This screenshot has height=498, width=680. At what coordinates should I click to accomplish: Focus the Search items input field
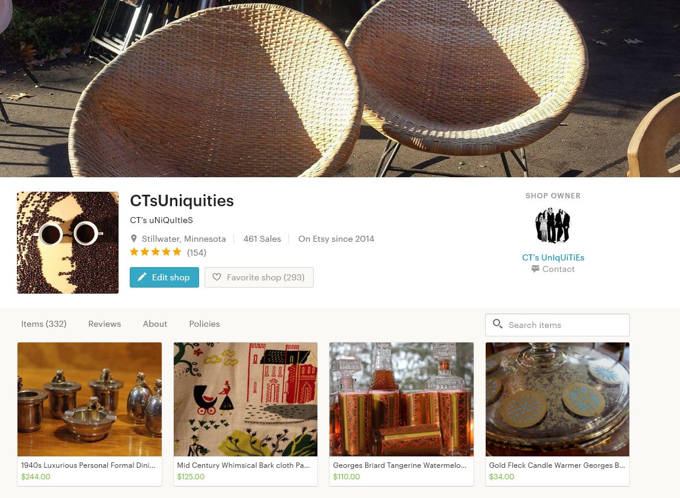(x=558, y=324)
